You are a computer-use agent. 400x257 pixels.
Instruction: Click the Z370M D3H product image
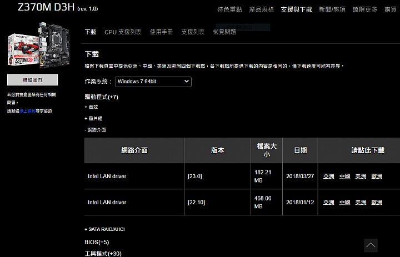[x=38, y=46]
